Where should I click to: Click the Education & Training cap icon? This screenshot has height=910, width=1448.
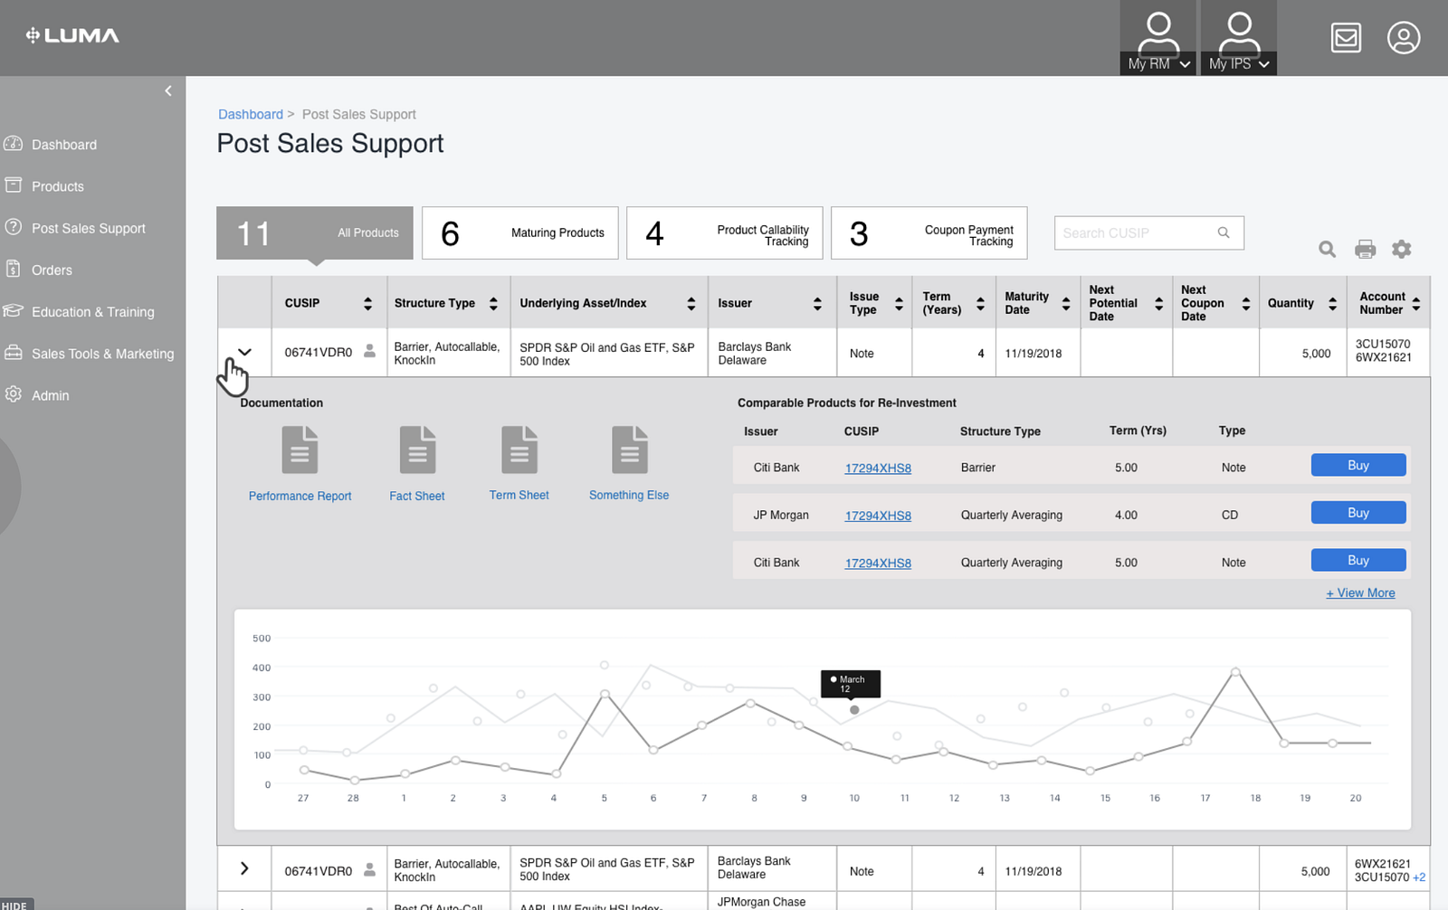(13, 311)
